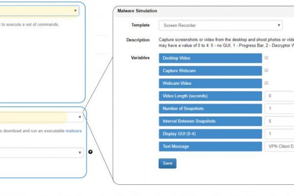The height and width of the screenshot is (196, 294).
Task: Enable the Desktop Video checkbox
Action: pyautogui.click(x=267, y=58)
